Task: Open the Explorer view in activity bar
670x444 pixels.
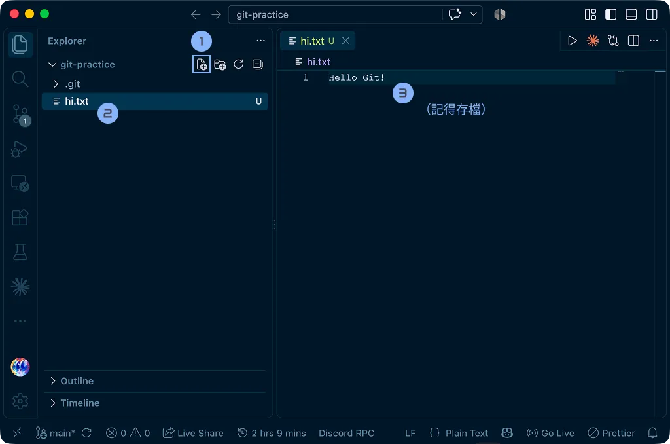Action: coord(20,45)
